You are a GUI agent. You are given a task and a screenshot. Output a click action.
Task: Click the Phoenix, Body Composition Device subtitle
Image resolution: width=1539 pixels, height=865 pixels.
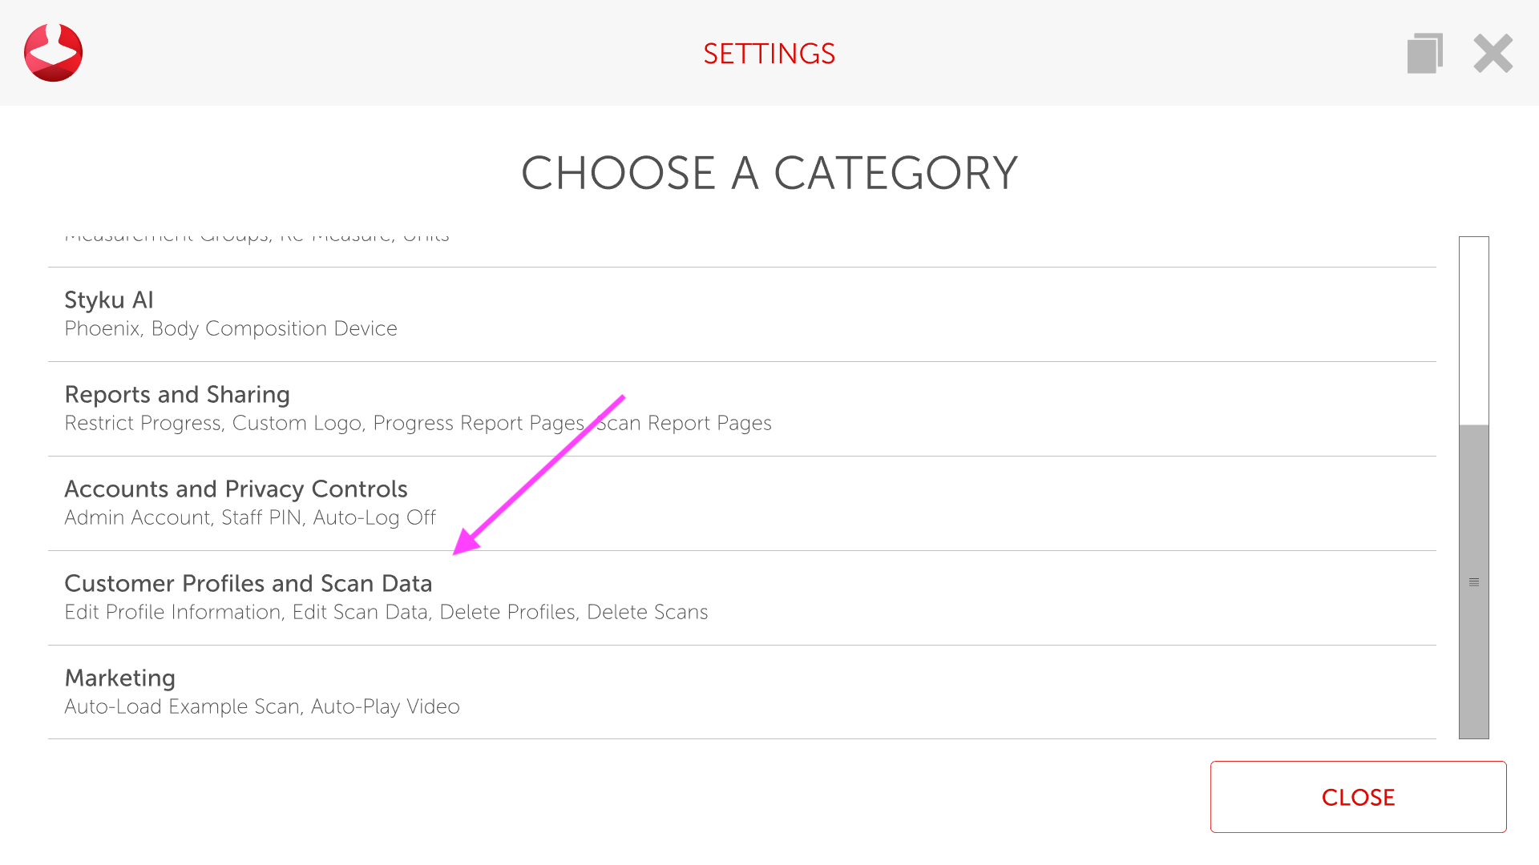[231, 329]
